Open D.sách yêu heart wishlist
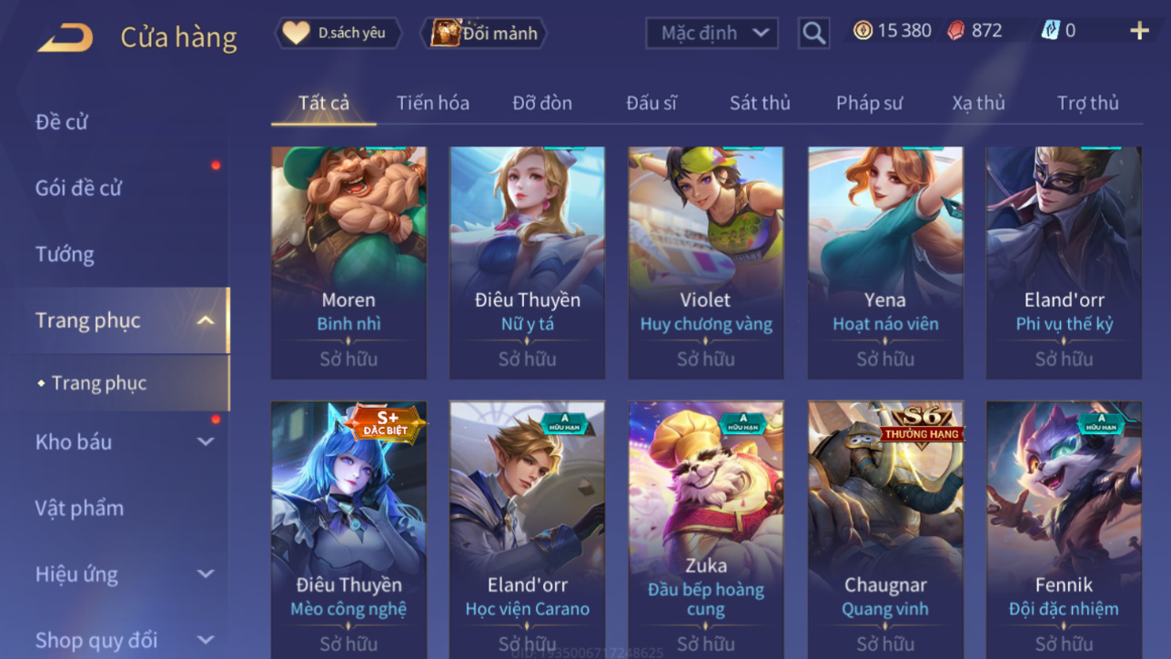Image resolution: width=1171 pixels, height=659 pixels. [338, 33]
